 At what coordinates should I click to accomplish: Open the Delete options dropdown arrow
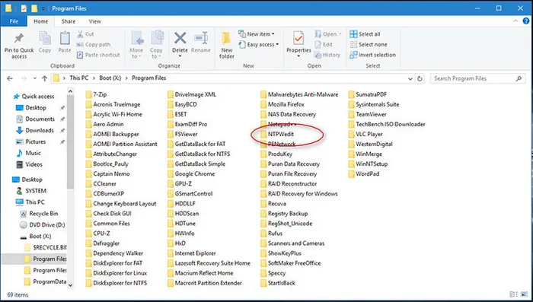180,56
